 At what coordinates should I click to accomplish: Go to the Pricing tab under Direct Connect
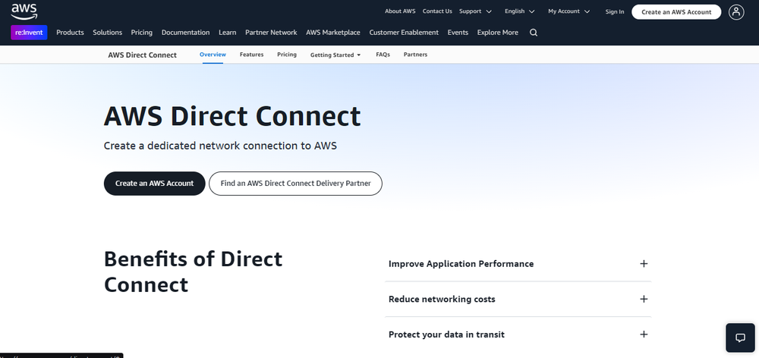(x=287, y=54)
